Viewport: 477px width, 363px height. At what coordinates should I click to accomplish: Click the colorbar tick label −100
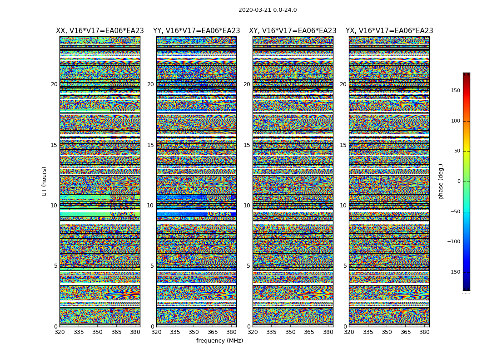click(x=453, y=241)
